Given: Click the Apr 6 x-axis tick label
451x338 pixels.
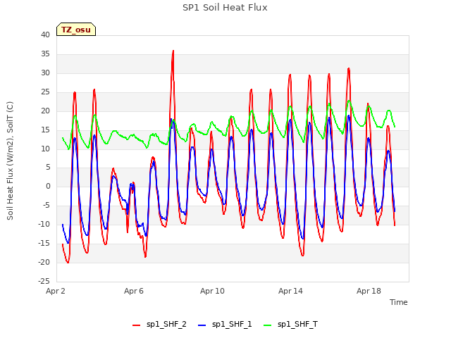Looking at the screenshot, I should [x=134, y=291].
